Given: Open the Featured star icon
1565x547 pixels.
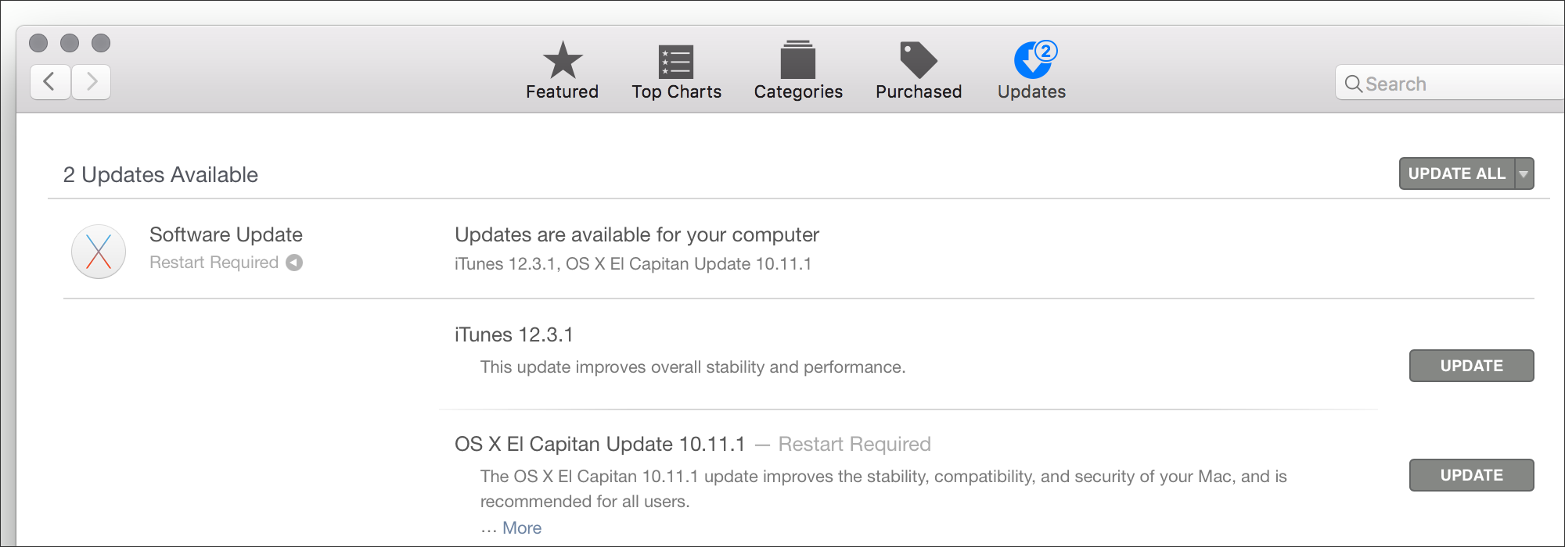Looking at the screenshot, I should (x=563, y=60).
